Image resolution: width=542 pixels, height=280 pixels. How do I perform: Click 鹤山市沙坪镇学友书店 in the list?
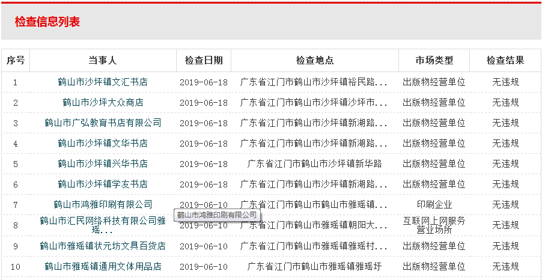pos(103,184)
